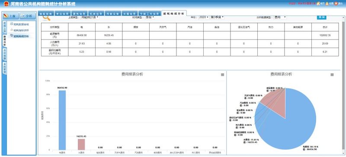Open the pie chart hamburger menu icon
The height and width of the screenshot is (157, 346).
coord(332,75)
